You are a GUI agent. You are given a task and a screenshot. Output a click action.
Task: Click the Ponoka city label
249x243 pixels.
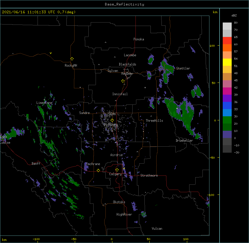tap(139, 39)
